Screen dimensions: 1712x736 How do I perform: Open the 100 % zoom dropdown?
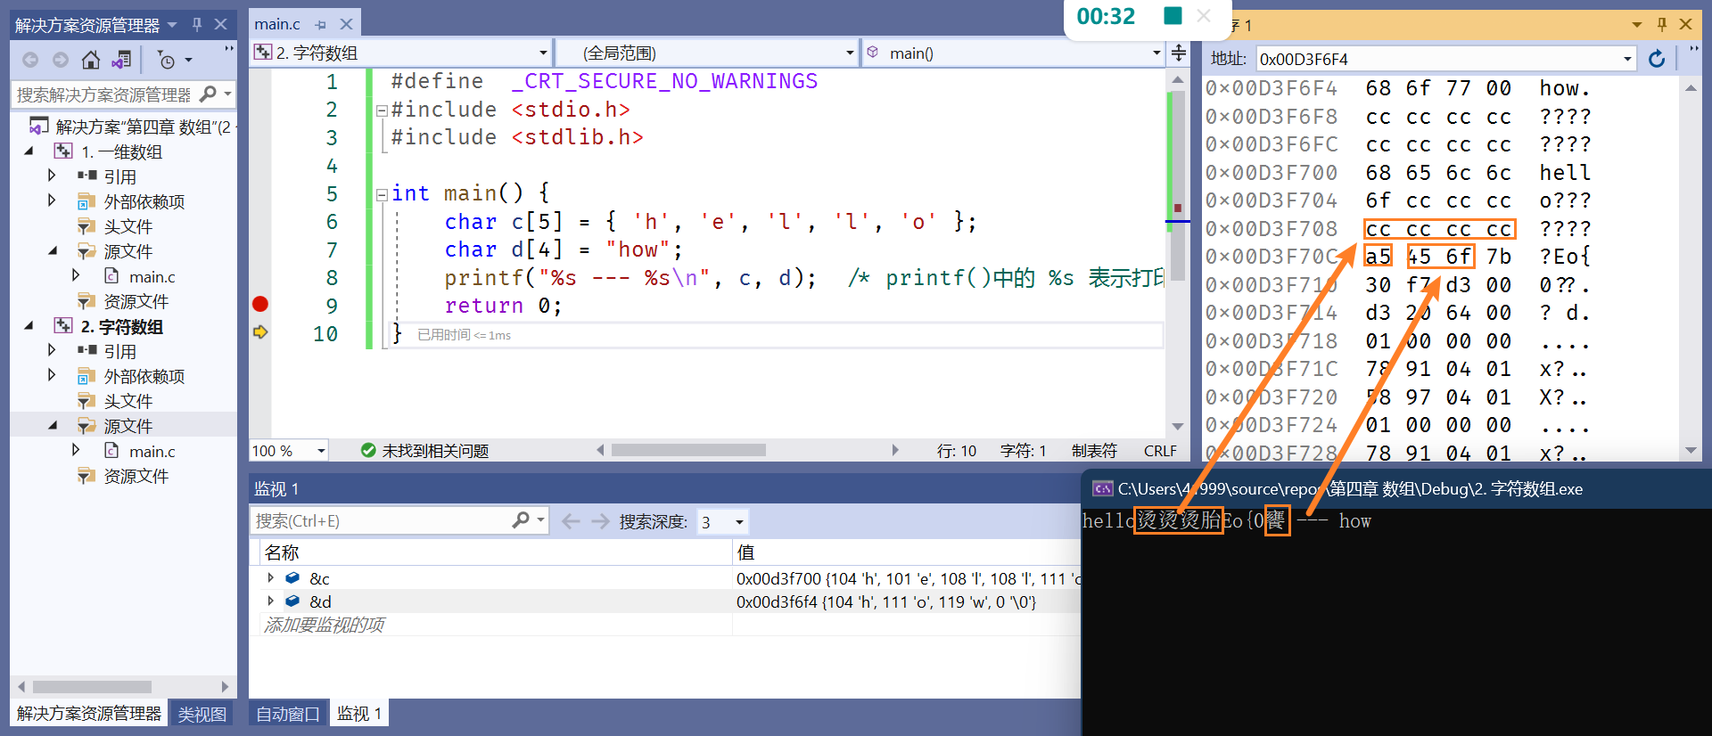[x=321, y=451]
